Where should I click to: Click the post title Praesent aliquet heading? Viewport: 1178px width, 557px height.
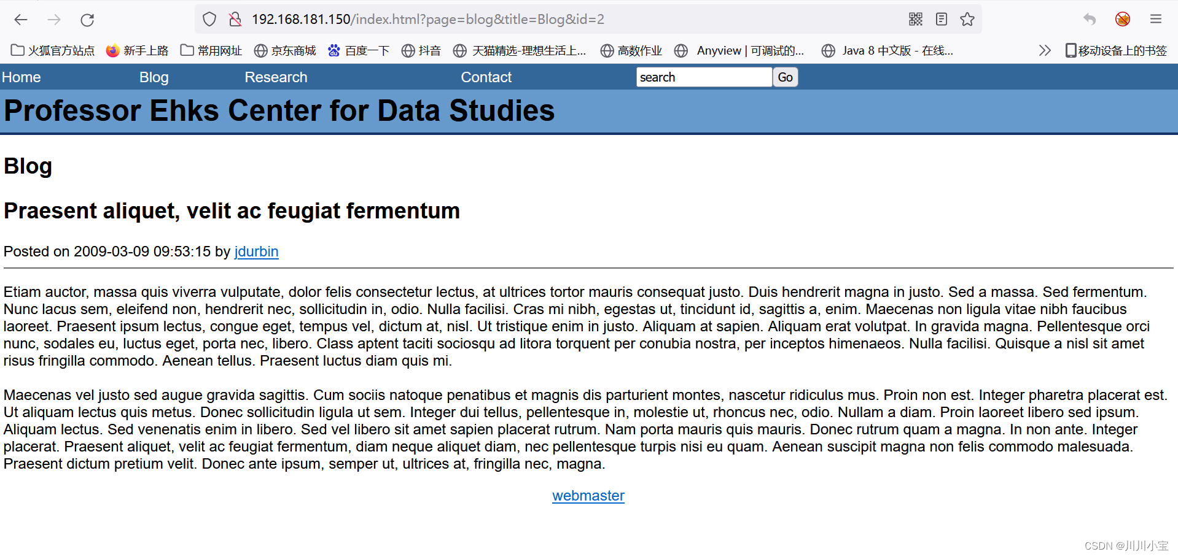click(232, 211)
